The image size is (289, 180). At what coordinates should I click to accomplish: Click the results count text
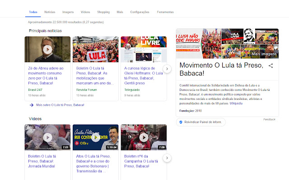pyautogui.click(x=66, y=22)
